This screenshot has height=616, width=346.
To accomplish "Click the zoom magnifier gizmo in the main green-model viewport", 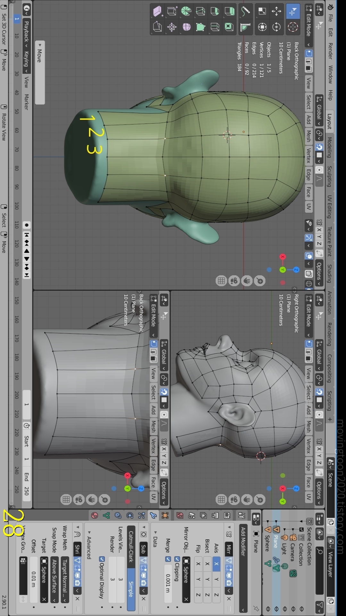I will (x=260, y=281).
